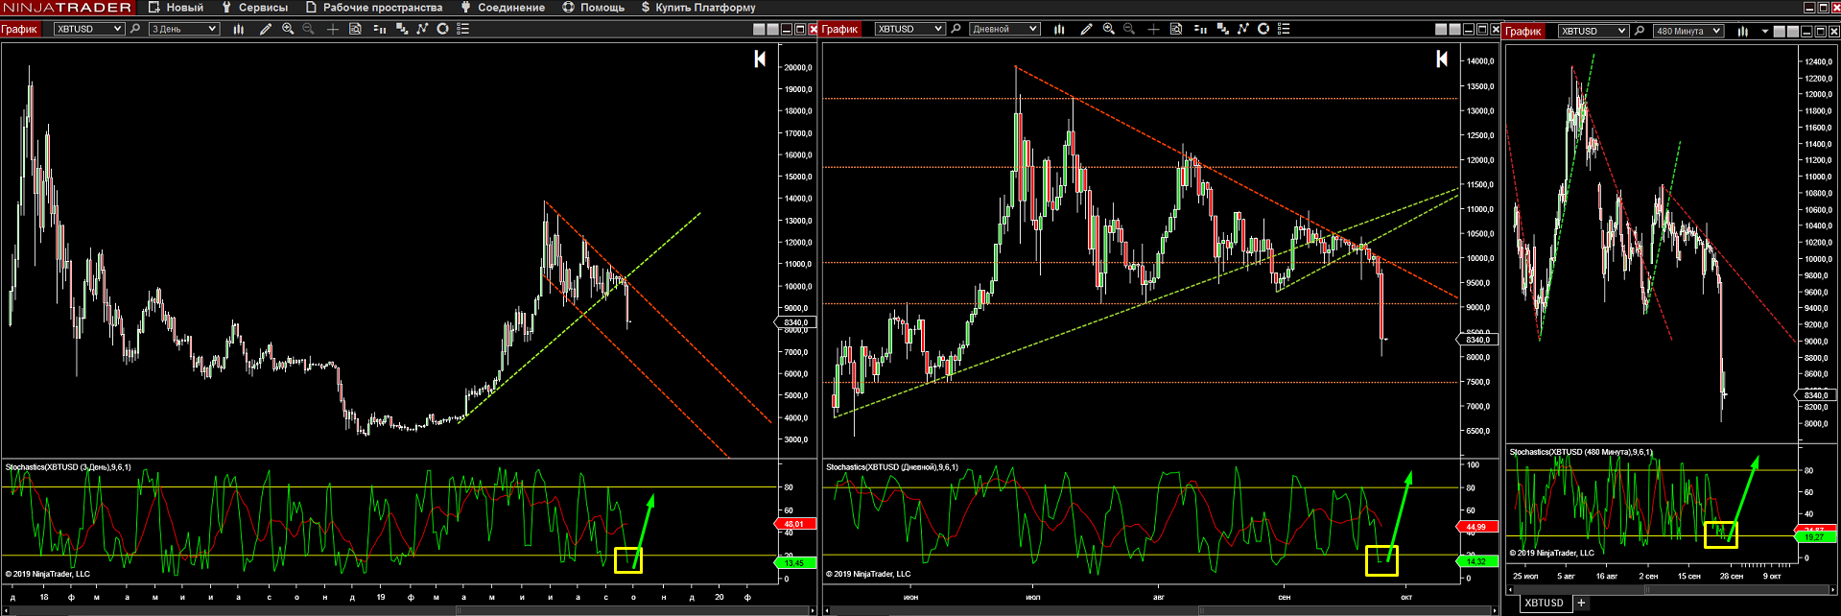Screen dimensions: 1841x616
Task: Set first link swatch in Дневной chart
Action: pyautogui.click(x=1441, y=30)
